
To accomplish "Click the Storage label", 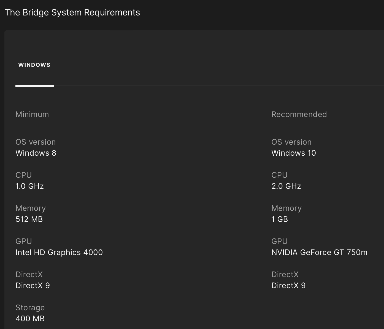I will [x=30, y=307].
